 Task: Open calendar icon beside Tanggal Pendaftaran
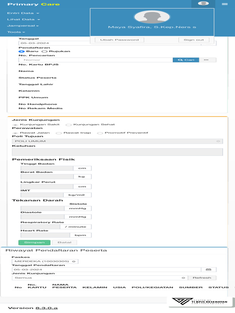point(209,270)
